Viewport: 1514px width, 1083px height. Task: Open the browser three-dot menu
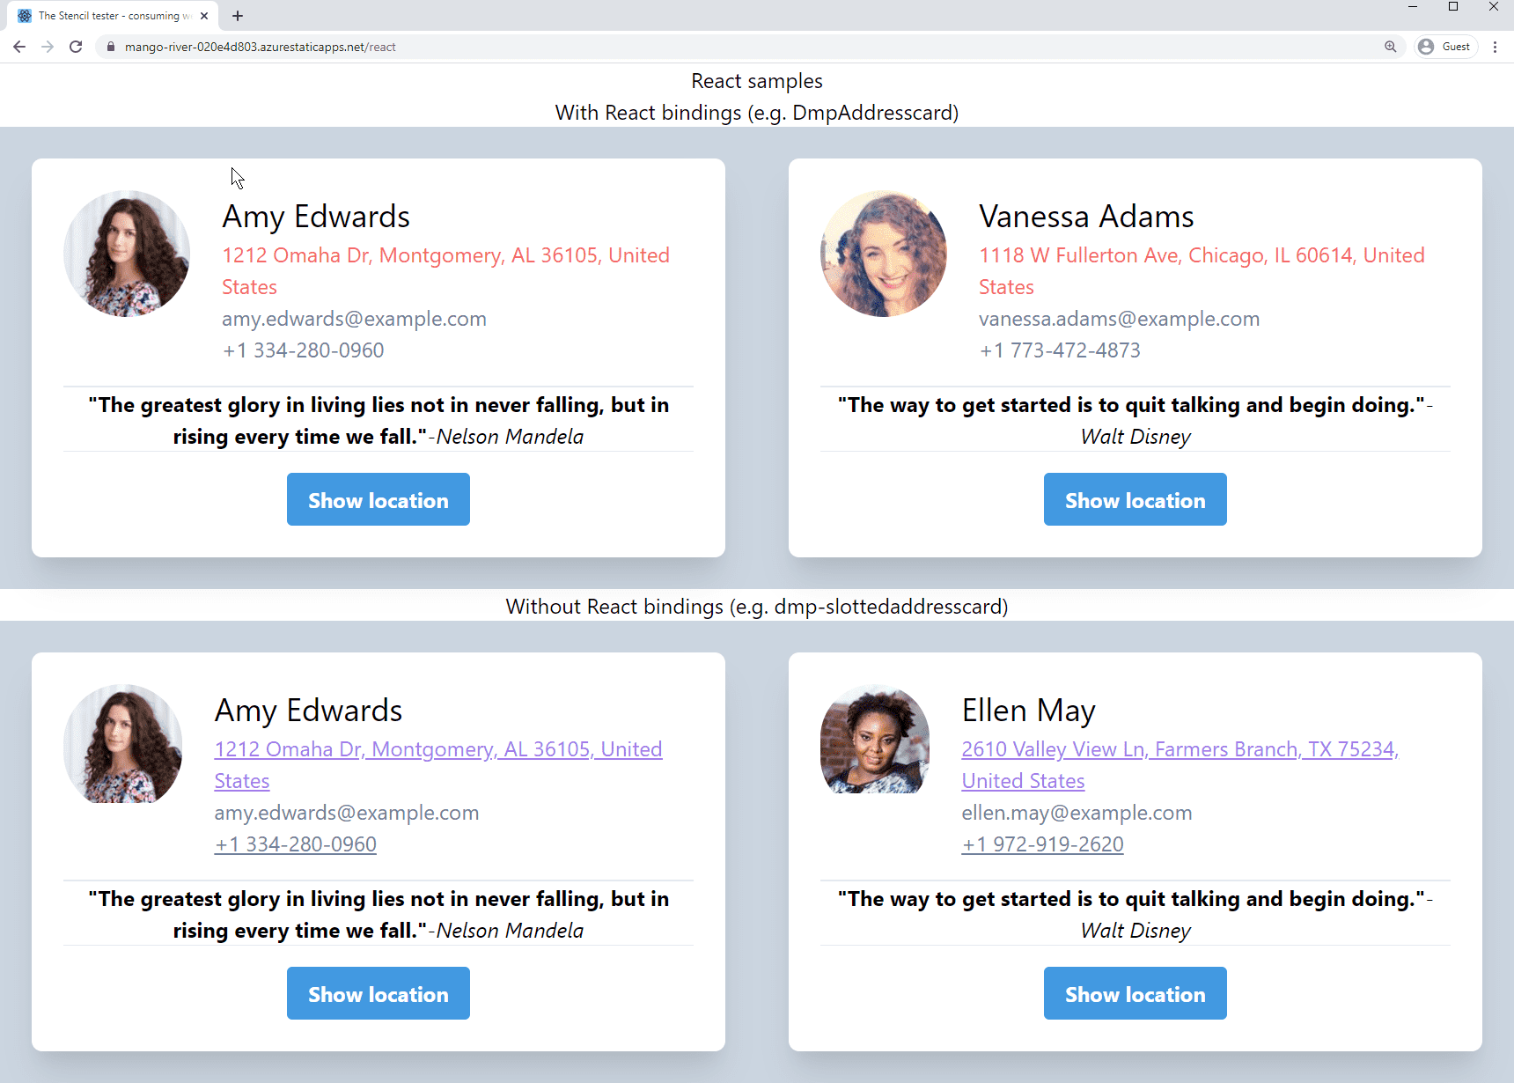point(1495,47)
